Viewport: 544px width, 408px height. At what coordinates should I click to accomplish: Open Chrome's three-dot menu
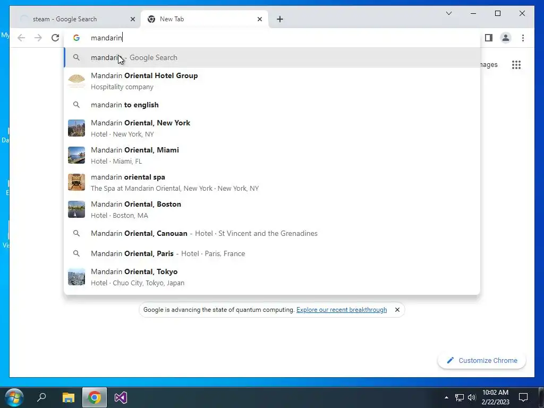(523, 38)
